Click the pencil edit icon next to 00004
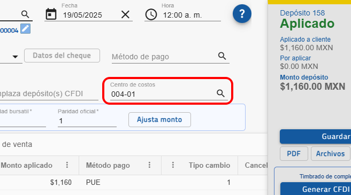This screenshot has width=351, height=195. [25, 29]
